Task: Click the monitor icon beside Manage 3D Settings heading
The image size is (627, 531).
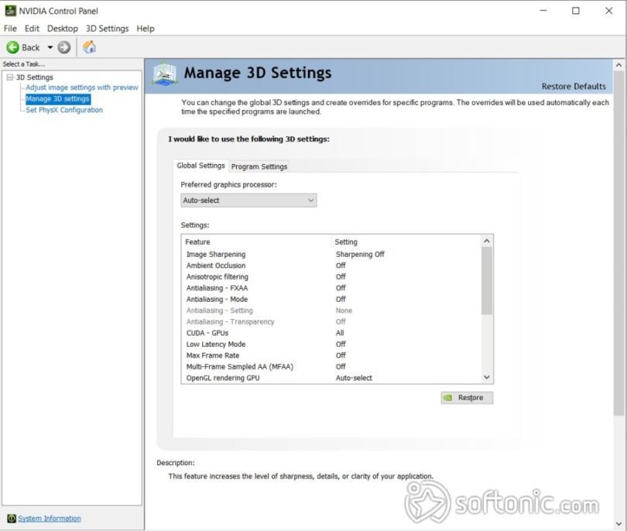Action: [165, 73]
